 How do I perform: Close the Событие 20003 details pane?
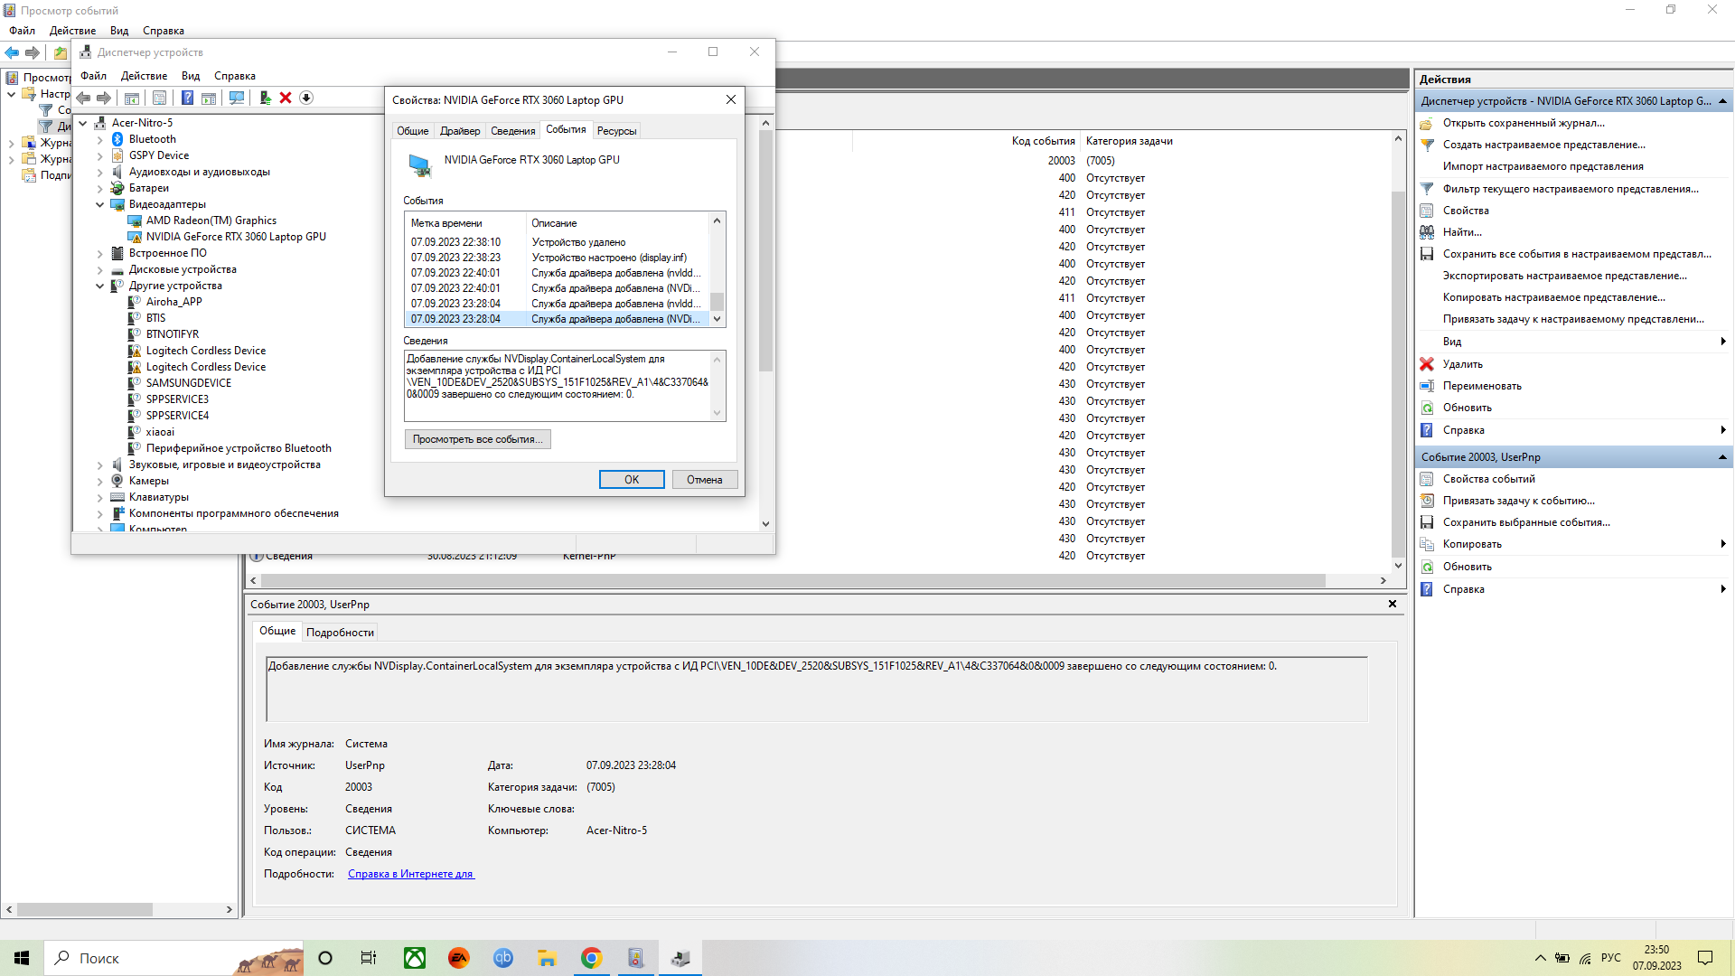tap(1392, 604)
